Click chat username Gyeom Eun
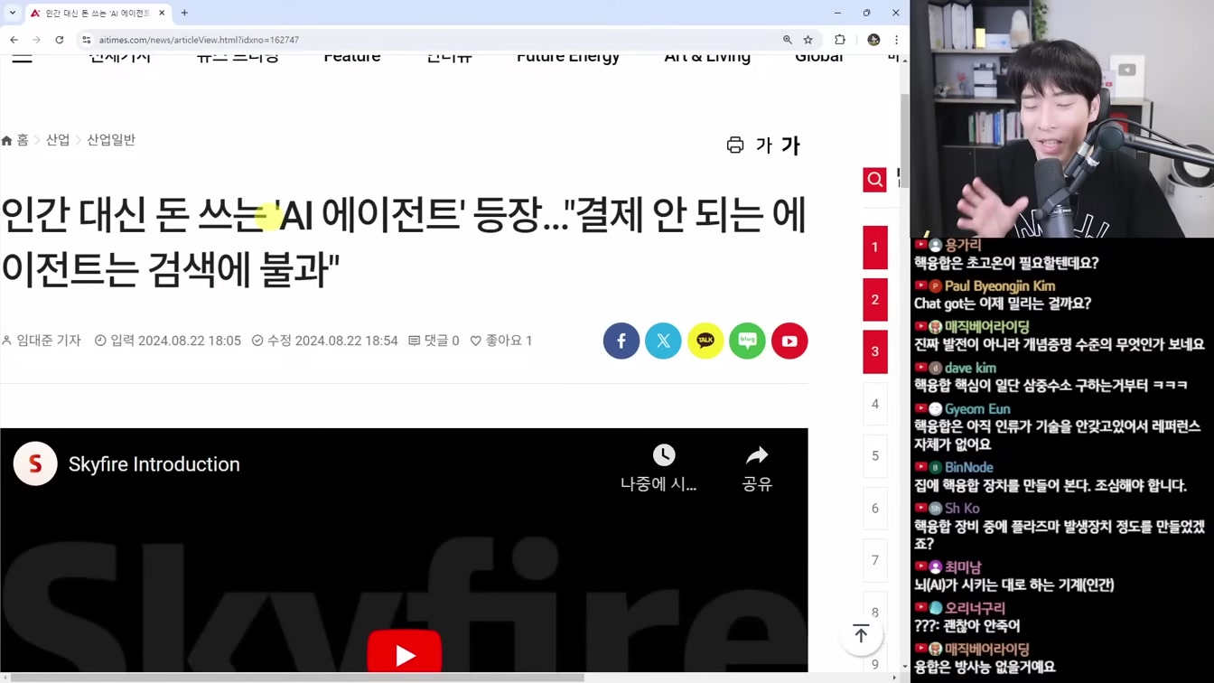The image size is (1214, 683). pos(976,408)
